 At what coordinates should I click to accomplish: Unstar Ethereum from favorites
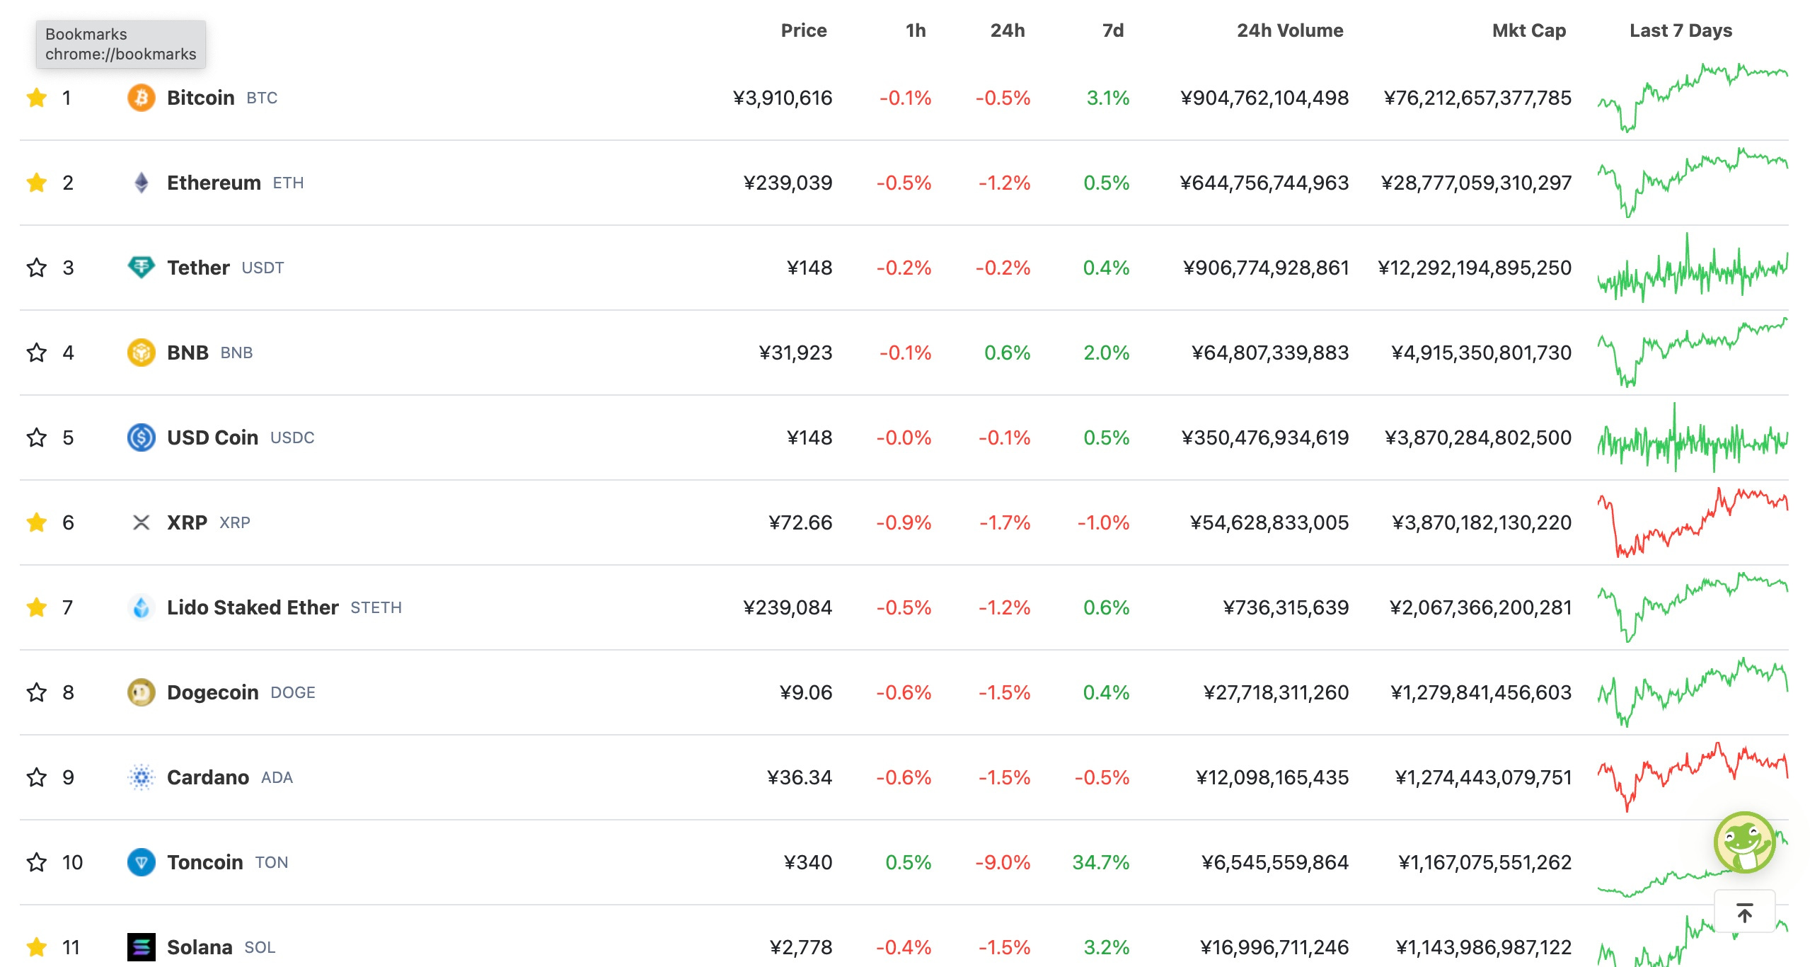(x=37, y=183)
